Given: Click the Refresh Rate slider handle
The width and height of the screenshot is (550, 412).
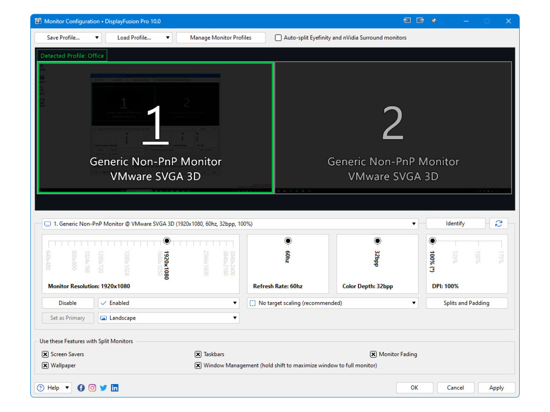Looking at the screenshot, I should coord(288,241).
